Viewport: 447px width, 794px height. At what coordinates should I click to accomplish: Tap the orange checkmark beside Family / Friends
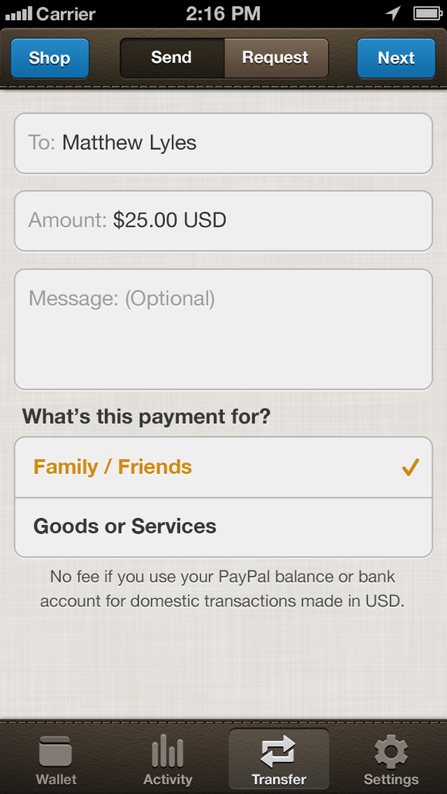pyautogui.click(x=411, y=467)
